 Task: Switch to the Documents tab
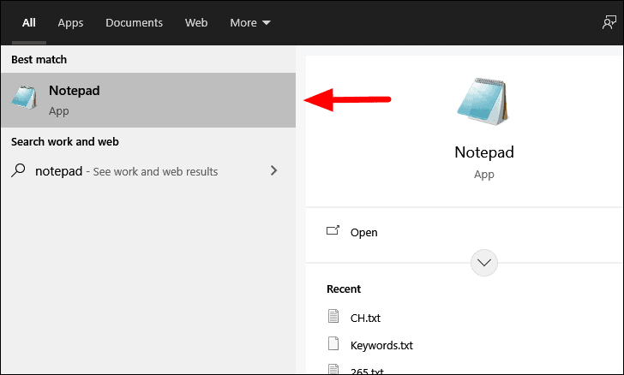[x=134, y=22]
